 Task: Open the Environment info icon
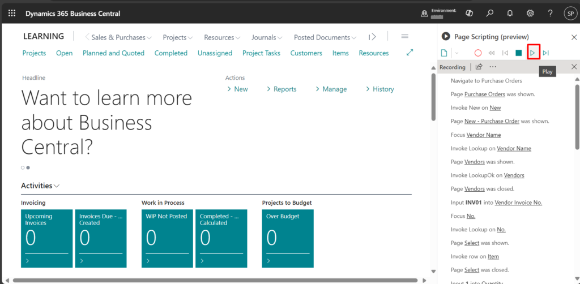424,14
